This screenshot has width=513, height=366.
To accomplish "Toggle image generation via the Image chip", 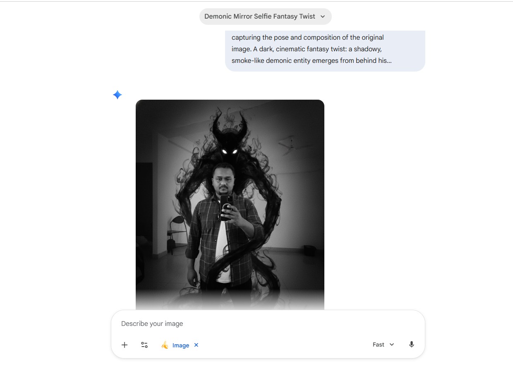I will tap(181, 345).
